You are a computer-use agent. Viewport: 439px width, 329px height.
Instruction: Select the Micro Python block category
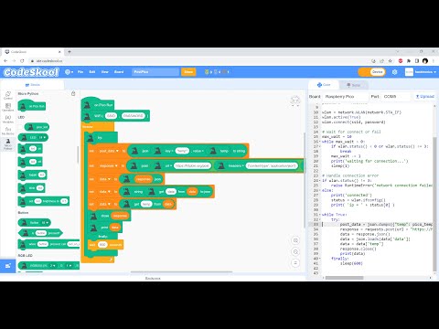(8, 143)
